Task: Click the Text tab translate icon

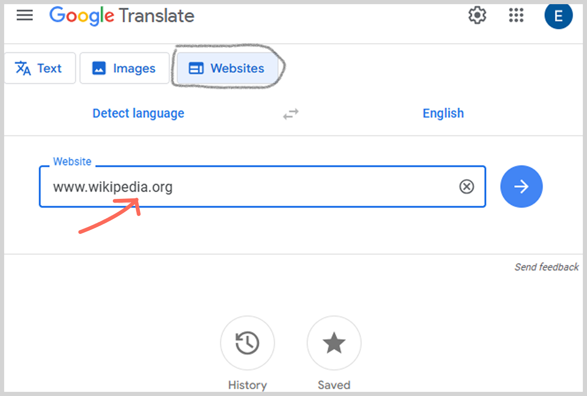Action: pyautogui.click(x=23, y=68)
